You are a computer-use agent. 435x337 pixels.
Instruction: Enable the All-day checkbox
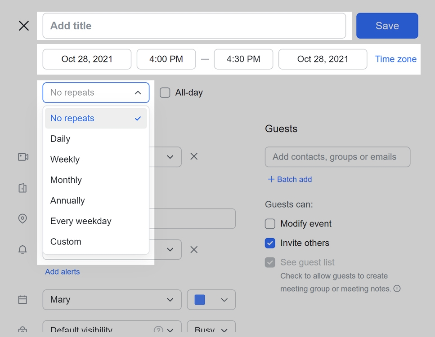click(x=165, y=93)
